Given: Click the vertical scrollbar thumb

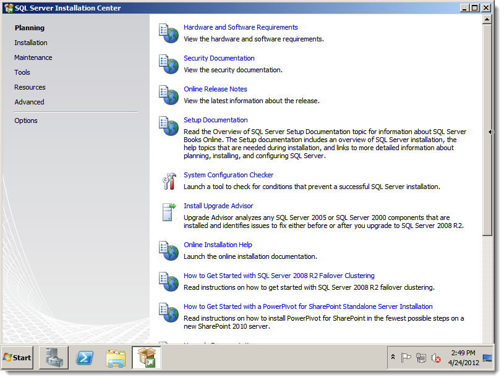Looking at the screenshot, I should point(487,130).
